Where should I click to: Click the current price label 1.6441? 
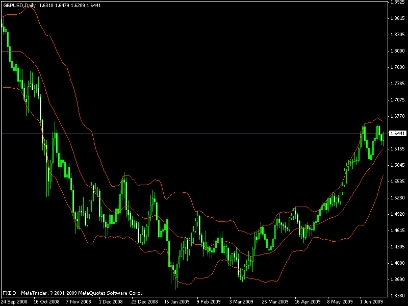coord(398,134)
